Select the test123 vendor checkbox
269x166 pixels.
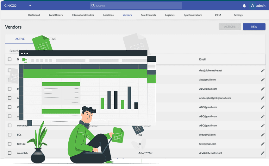tap(9, 144)
